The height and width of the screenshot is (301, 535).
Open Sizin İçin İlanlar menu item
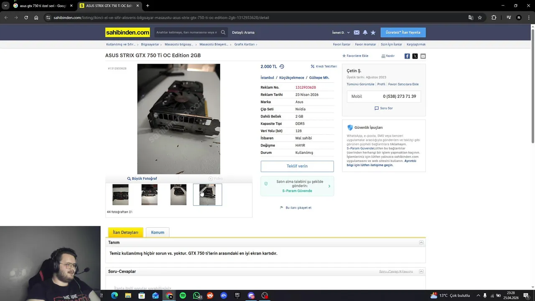click(x=391, y=44)
